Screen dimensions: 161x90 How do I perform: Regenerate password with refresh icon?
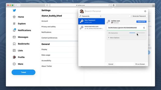point(144,28)
